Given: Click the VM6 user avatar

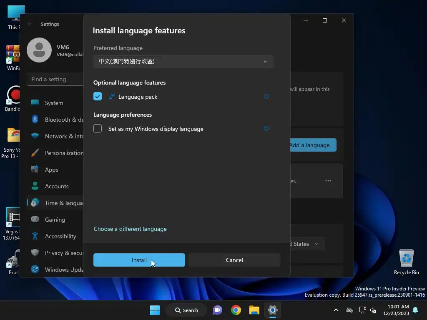Looking at the screenshot, I should click(x=39, y=50).
